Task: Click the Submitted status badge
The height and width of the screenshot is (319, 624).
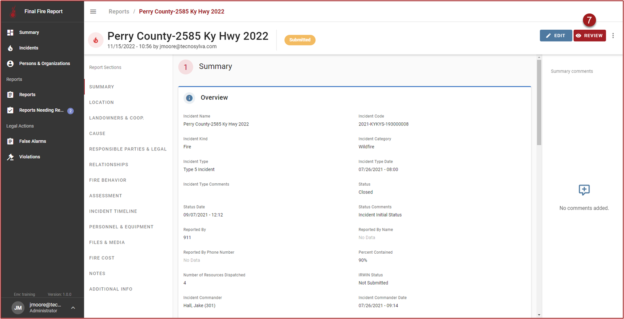Action: pyautogui.click(x=300, y=40)
